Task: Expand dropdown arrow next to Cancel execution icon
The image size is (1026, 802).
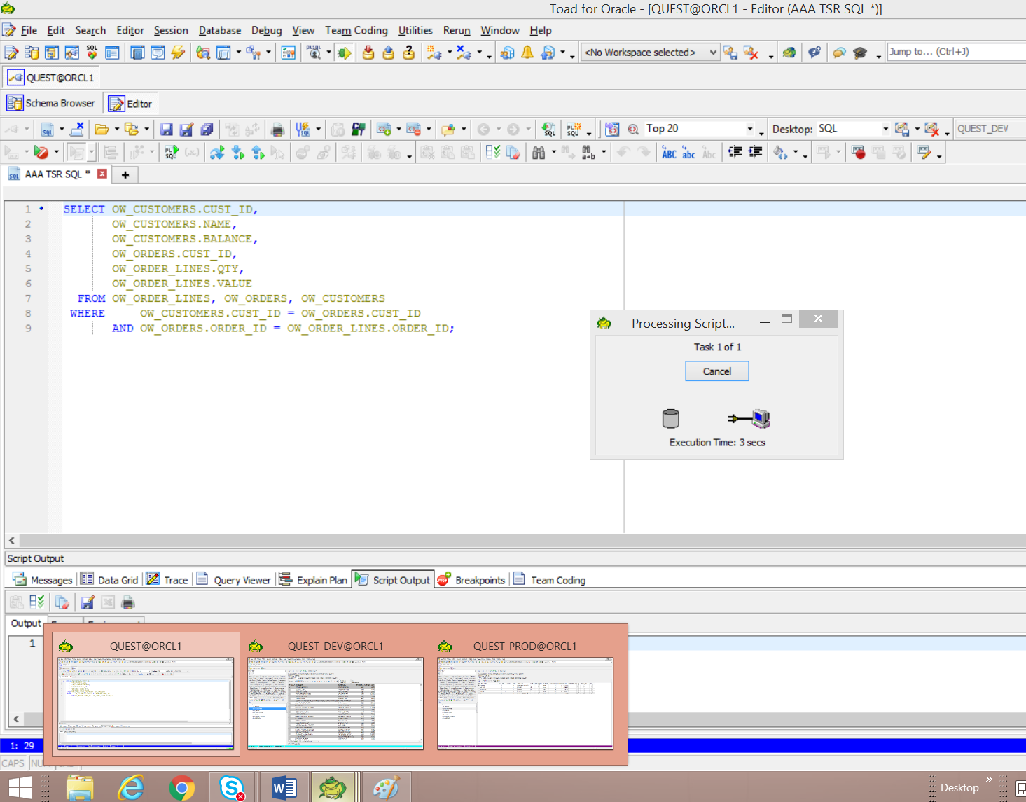Action: click(56, 153)
